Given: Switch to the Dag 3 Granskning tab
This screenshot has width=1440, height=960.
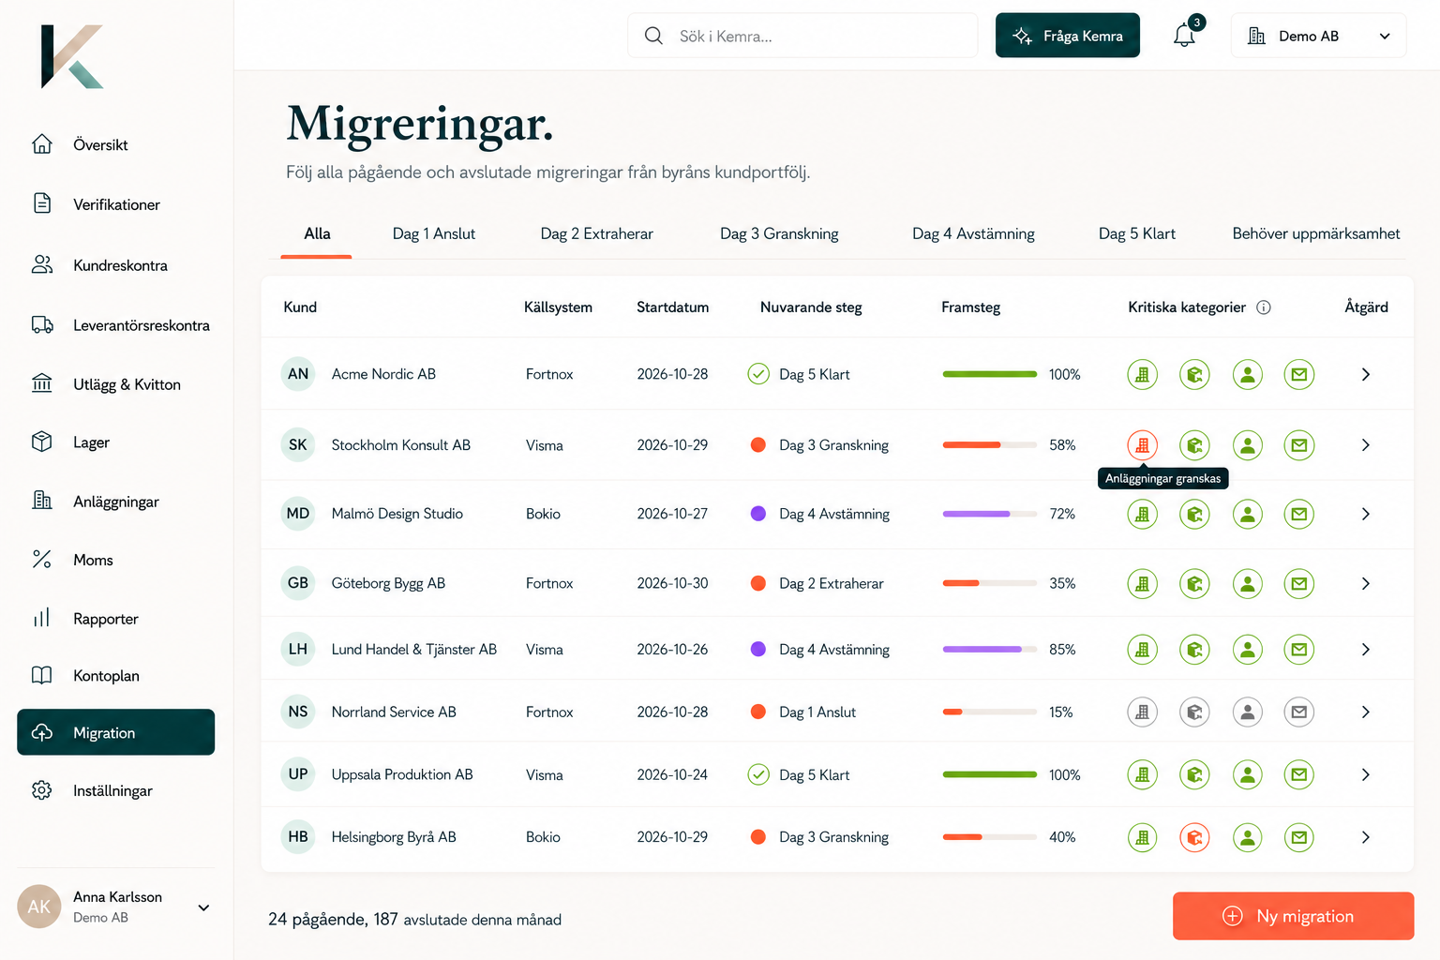Looking at the screenshot, I should click(779, 233).
